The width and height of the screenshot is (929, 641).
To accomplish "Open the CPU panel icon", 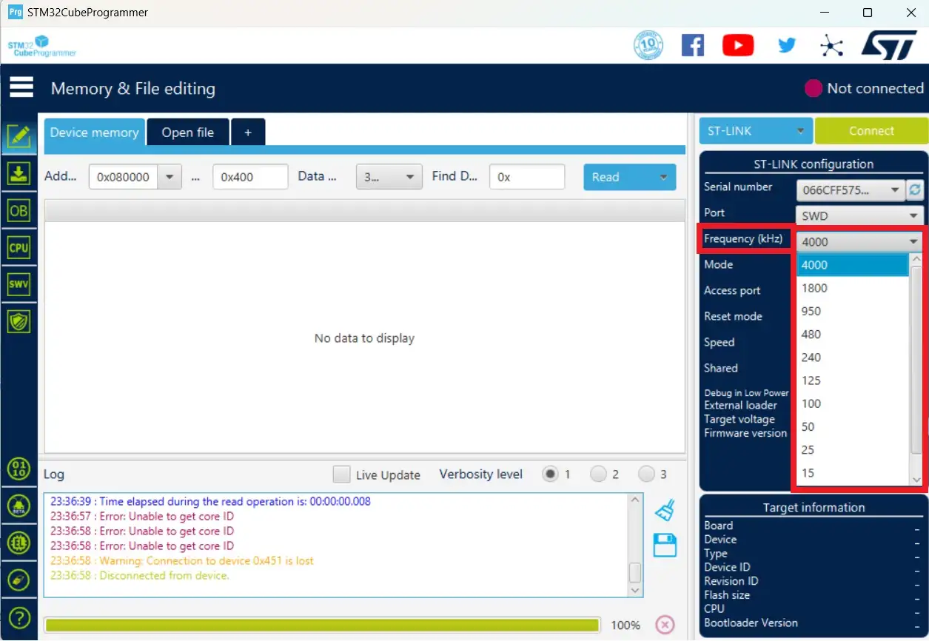I will (x=19, y=247).
